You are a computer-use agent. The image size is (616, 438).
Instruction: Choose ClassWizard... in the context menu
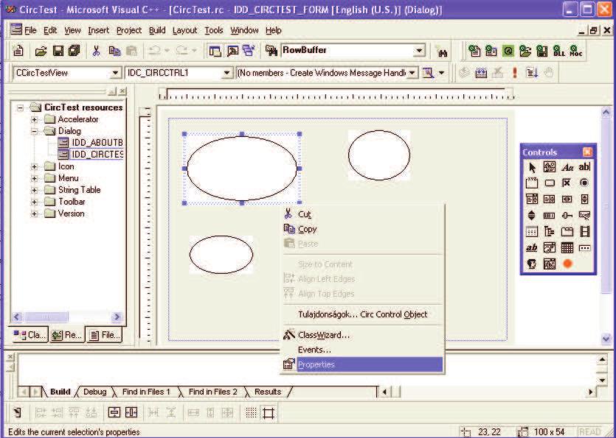click(x=362, y=335)
